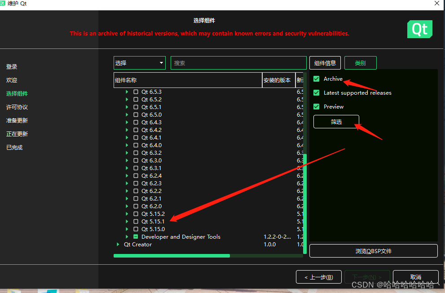Expand the Qt 6.5.3 tree node
Viewport: 445px width, 293px height.
[127, 92]
